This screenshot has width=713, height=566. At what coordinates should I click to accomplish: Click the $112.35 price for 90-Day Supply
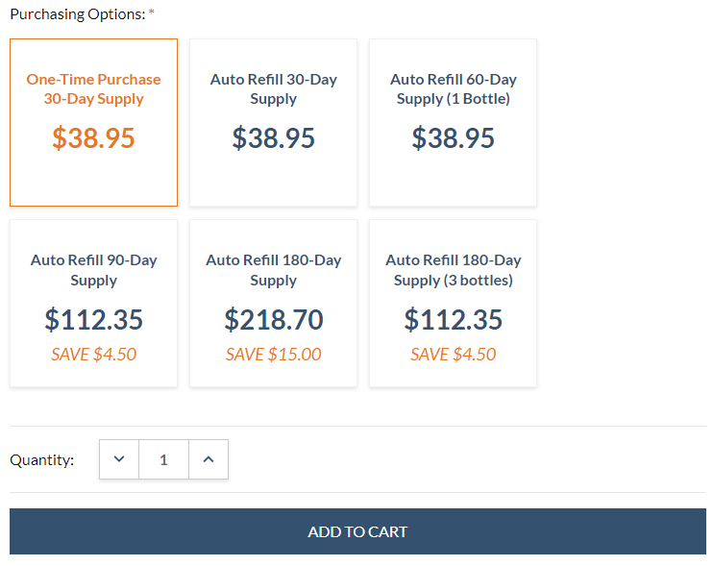tap(93, 319)
